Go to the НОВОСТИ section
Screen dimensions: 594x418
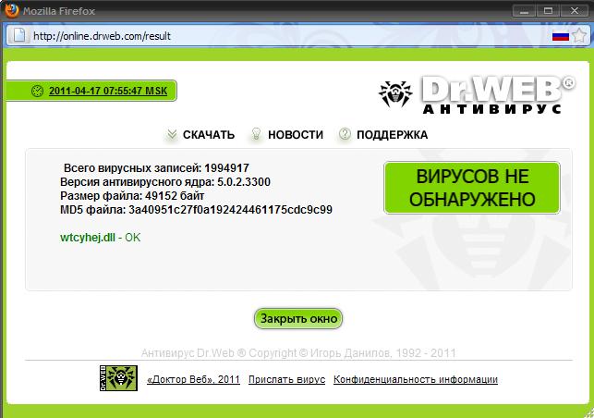[x=296, y=135]
